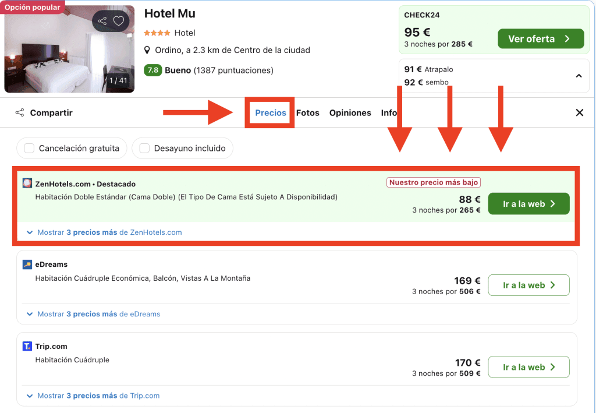Go to ZenHotels.com via Ir a la web
The width and height of the screenshot is (596, 413).
pyautogui.click(x=528, y=204)
